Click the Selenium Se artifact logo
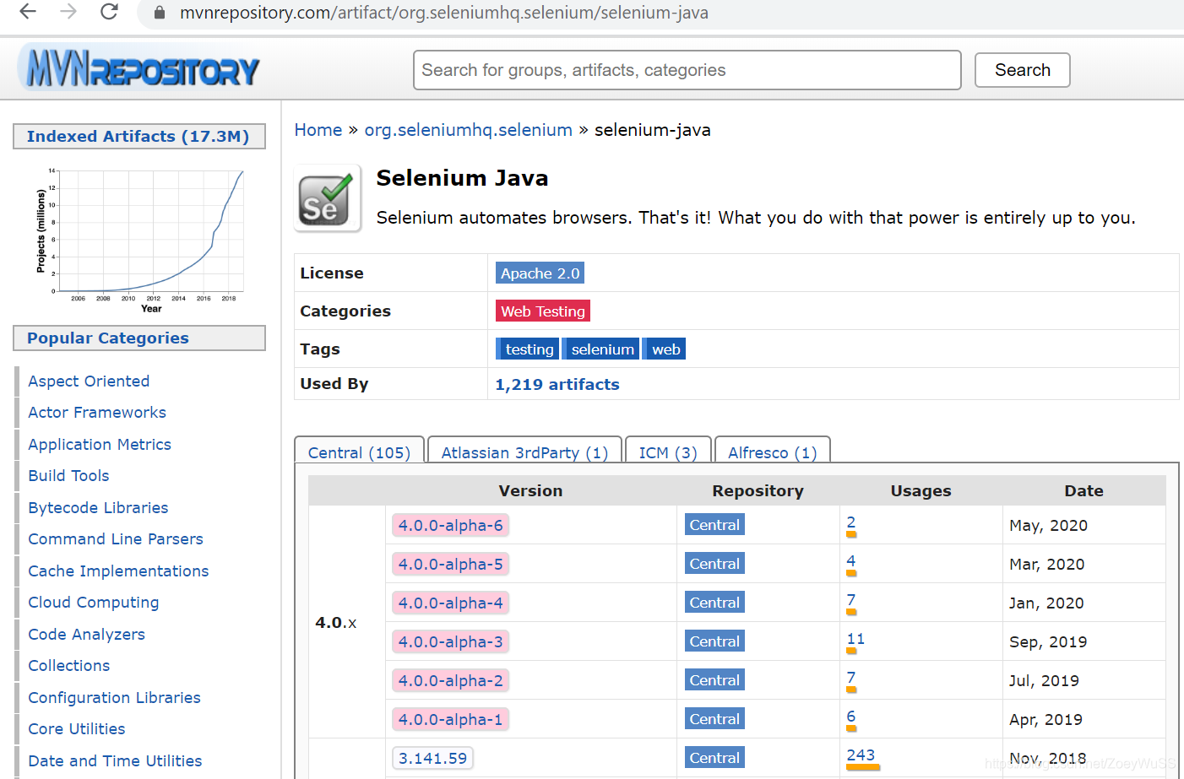1184x779 pixels. tap(328, 198)
